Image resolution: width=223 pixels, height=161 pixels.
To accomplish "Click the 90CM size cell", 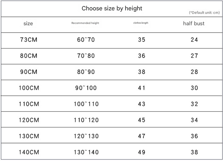I will [x=28, y=72].
